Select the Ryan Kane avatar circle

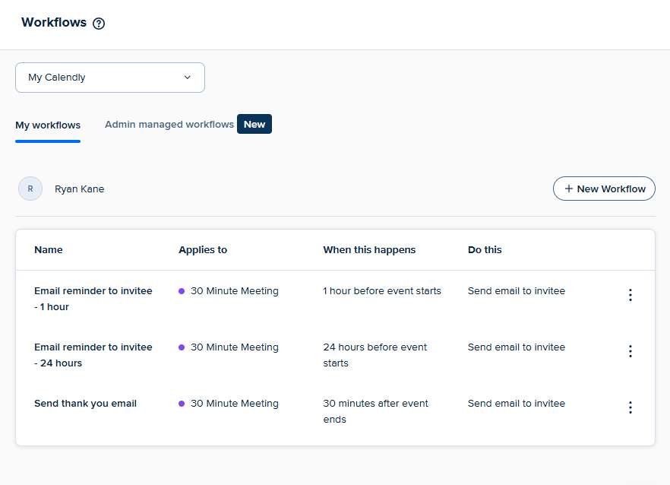(30, 189)
